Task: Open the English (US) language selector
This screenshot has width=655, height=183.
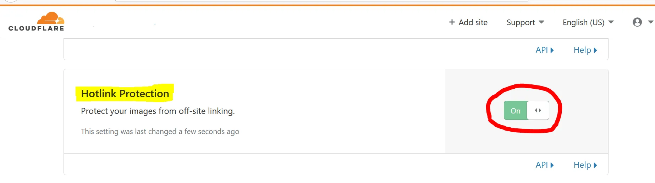Action: 583,22
